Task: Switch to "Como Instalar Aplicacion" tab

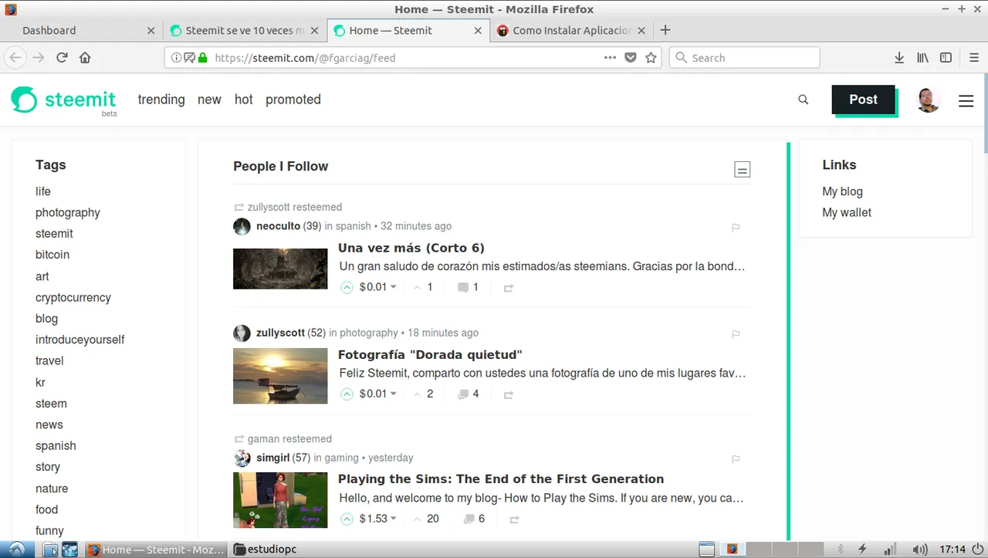Action: [571, 30]
